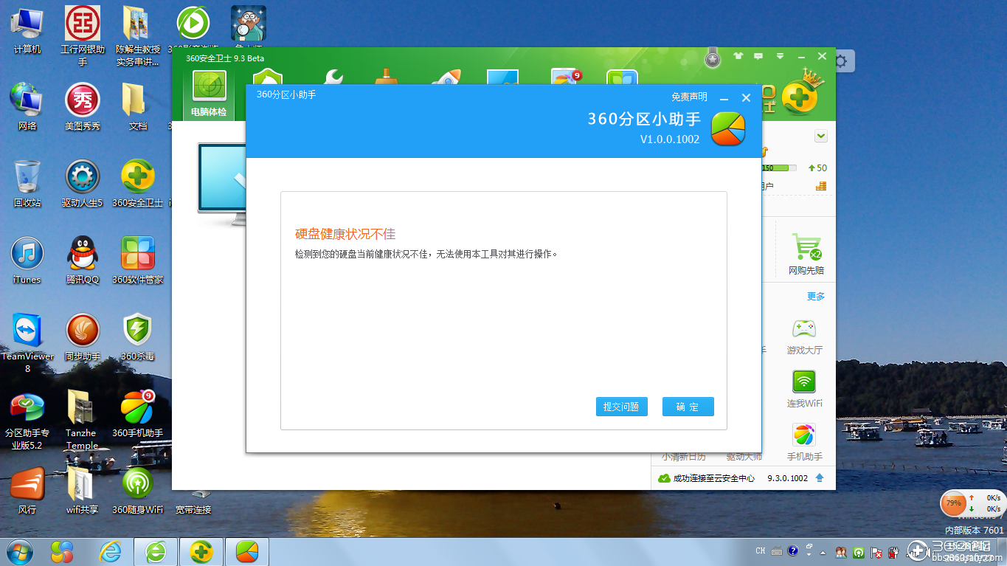Expand the dropdown arrow above the 50 indicator
This screenshot has width=1007, height=566.
[x=821, y=137]
